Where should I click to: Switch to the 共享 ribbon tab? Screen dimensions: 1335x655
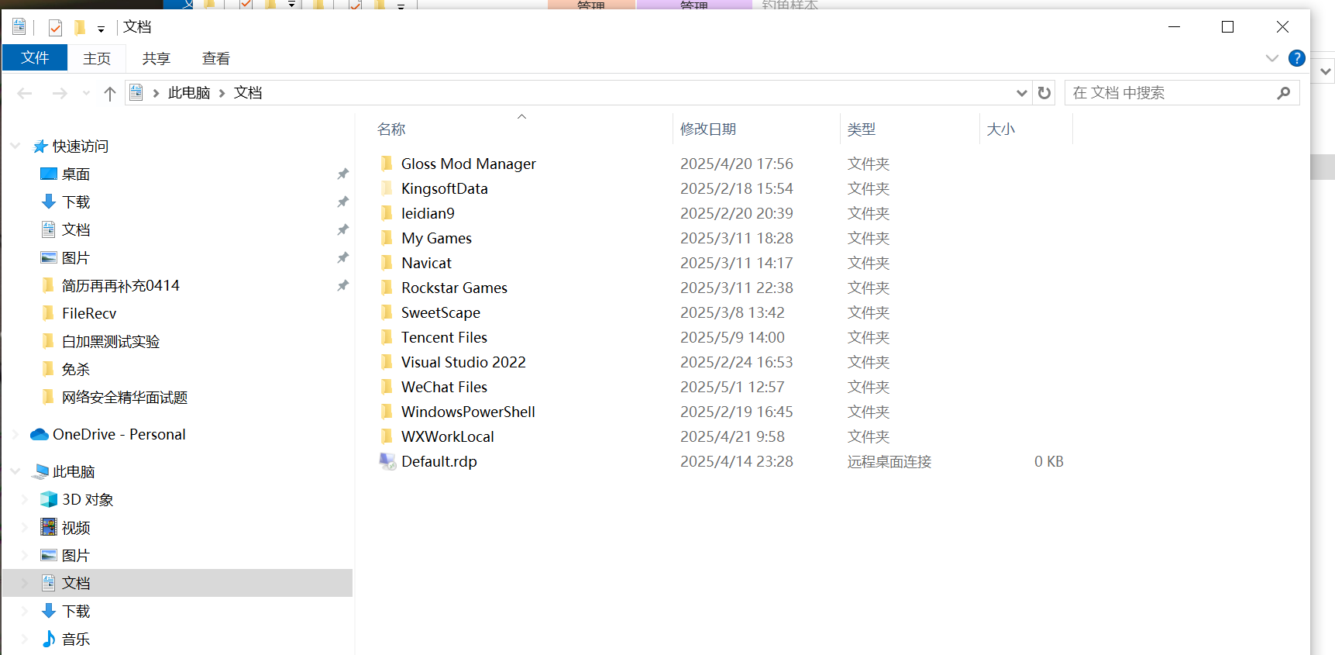coord(156,59)
